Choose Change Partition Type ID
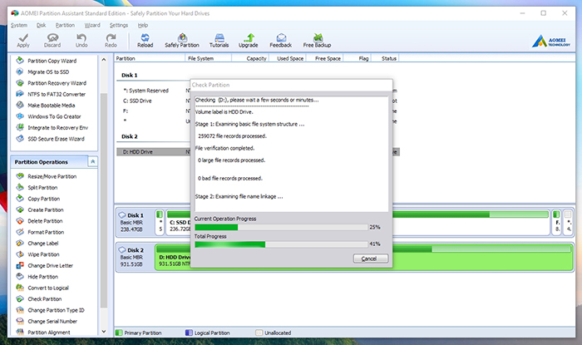The width and height of the screenshot is (582, 345). (x=51, y=310)
